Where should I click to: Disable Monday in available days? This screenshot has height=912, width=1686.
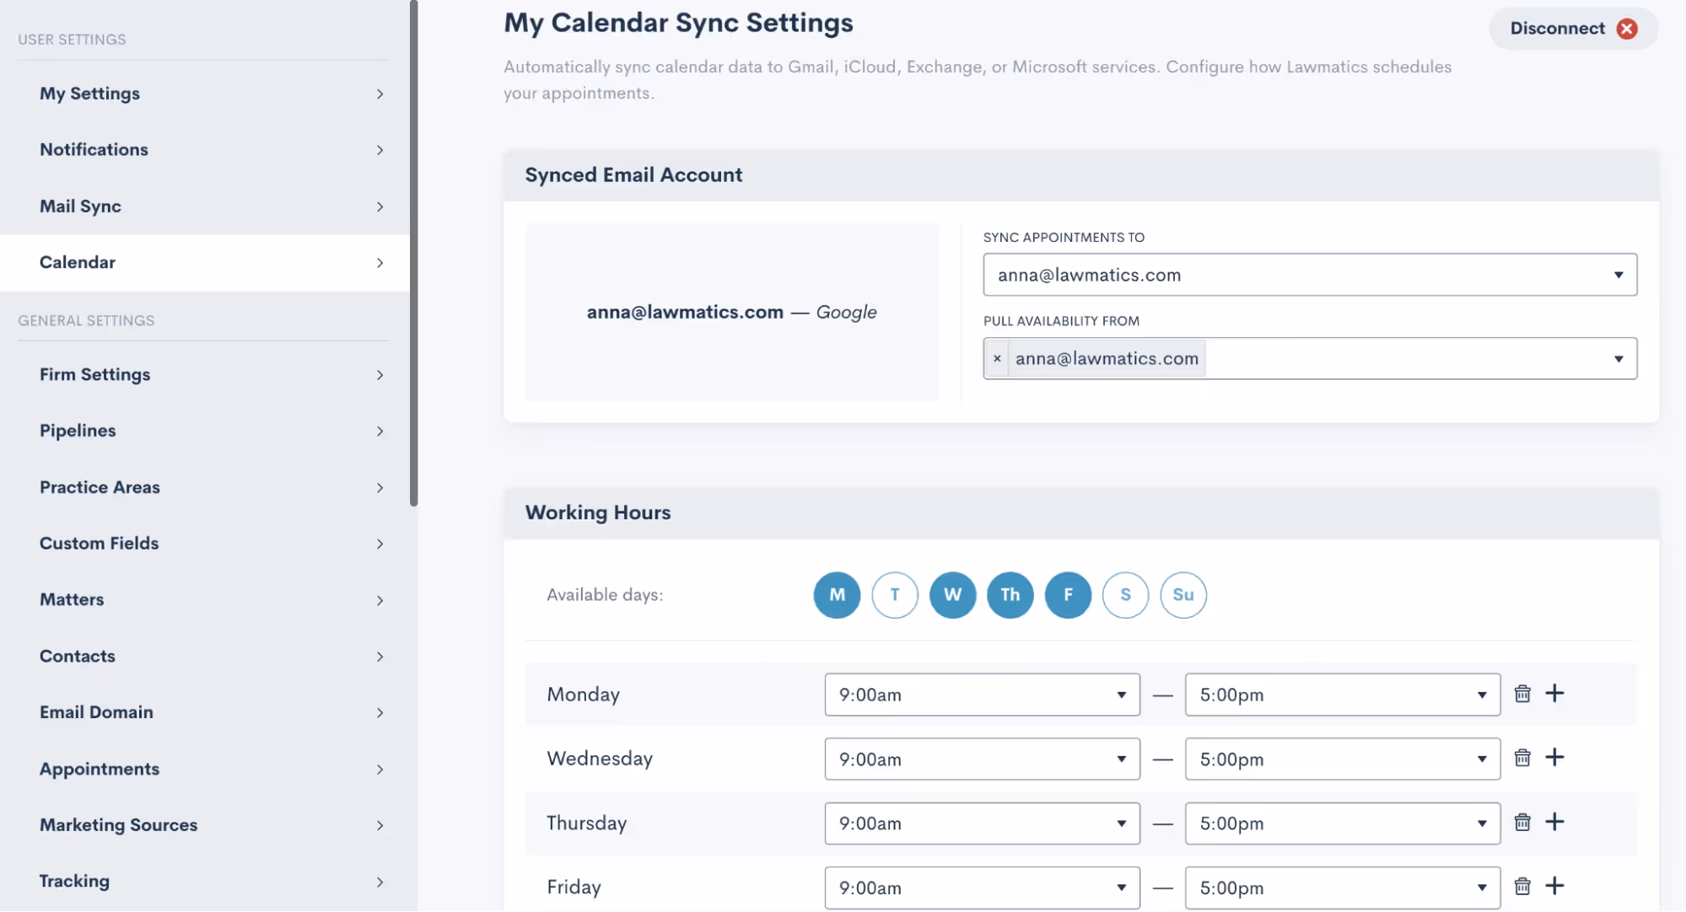[x=837, y=595]
